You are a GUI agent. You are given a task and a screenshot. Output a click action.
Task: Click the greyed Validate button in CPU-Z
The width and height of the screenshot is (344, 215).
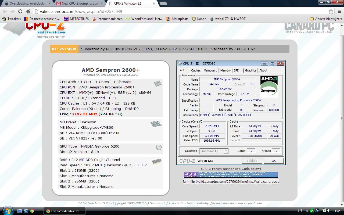tap(252, 161)
